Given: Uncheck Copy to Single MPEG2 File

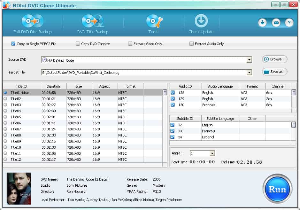Looking at the screenshot, I should pyautogui.click(x=13, y=44).
